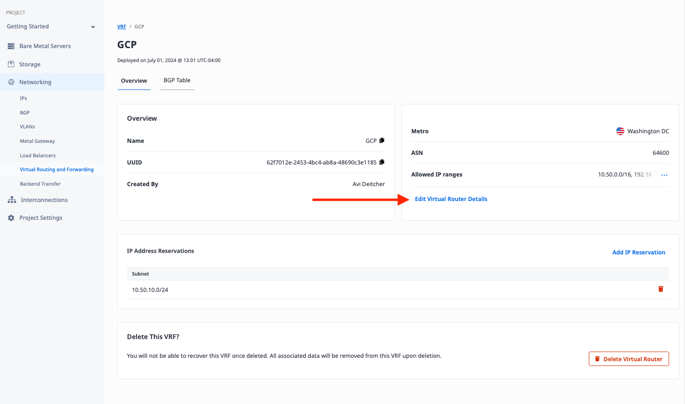Click the ASN value 64600
Image resolution: width=685 pixels, height=404 pixels.
pos(661,153)
